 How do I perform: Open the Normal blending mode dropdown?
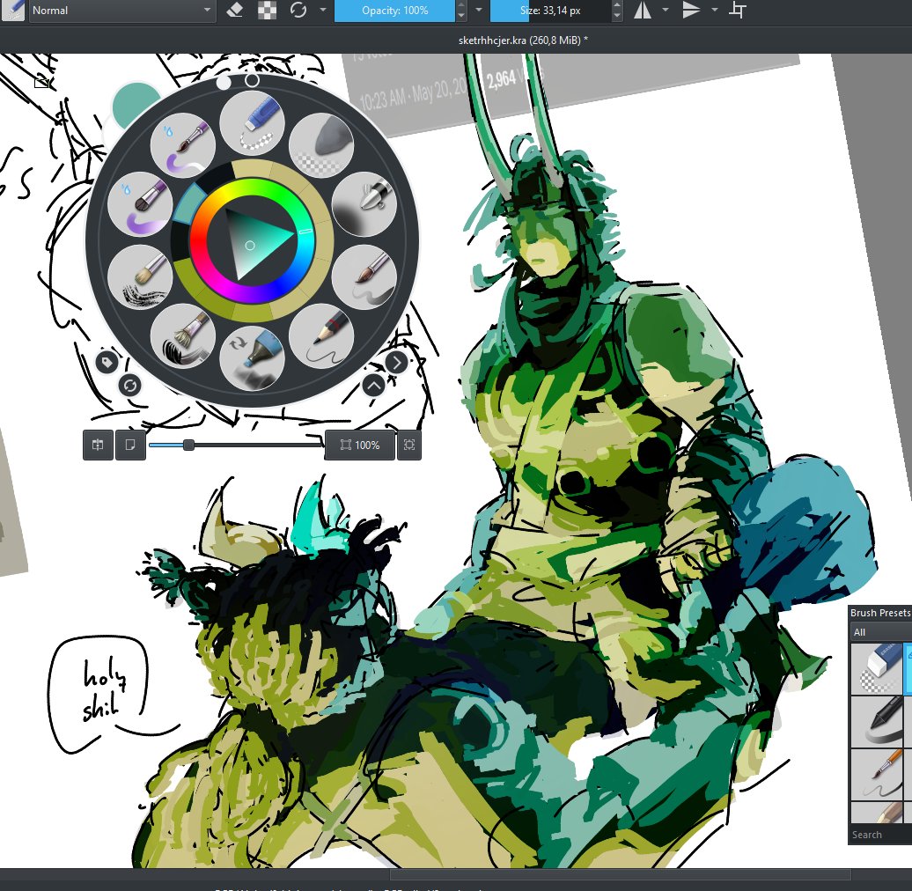tap(121, 11)
